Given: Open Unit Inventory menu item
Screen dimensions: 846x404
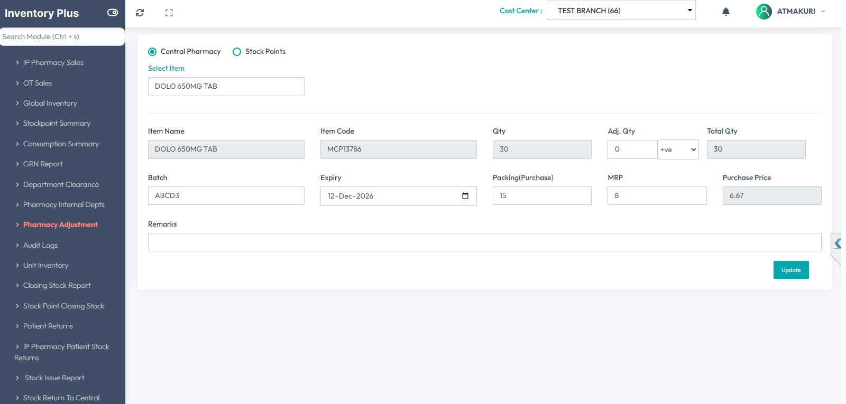Looking at the screenshot, I should coord(45,265).
